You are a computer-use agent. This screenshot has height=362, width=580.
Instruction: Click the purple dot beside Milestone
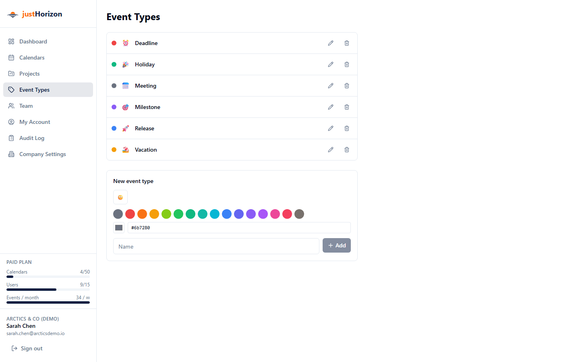tap(114, 107)
